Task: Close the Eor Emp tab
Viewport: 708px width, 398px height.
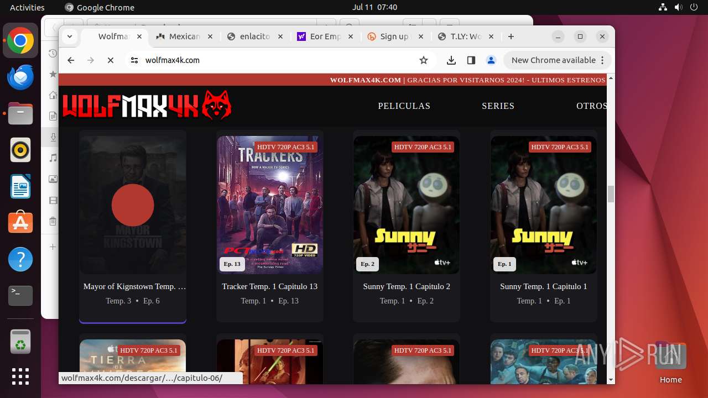Action: coord(351,36)
